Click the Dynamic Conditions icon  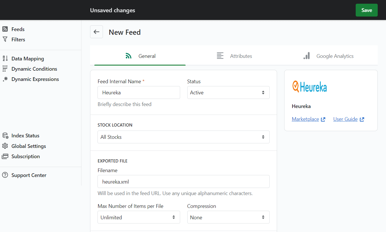(x=5, y=69)
